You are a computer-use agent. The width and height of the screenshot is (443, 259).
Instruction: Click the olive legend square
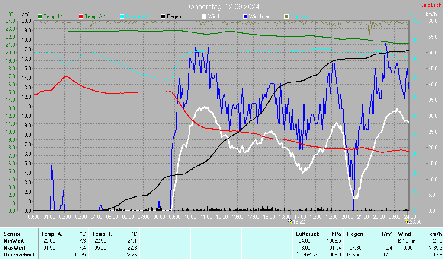[286, 16]
